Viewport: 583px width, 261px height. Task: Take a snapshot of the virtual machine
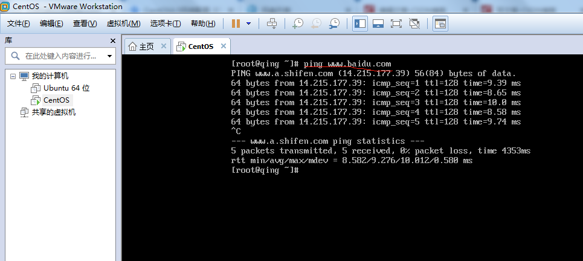(x=298, y=24)
